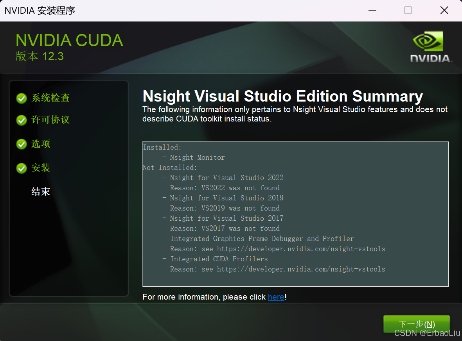Viewport: 462px width, 341px height.
Task: Click 'Reason: VS2017 was not found' line
Action: tap(225, 229)
